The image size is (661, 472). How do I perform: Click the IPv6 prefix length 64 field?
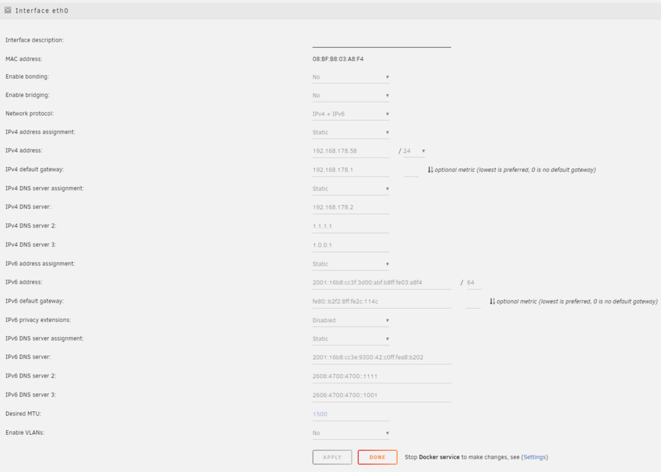(473, 283)
